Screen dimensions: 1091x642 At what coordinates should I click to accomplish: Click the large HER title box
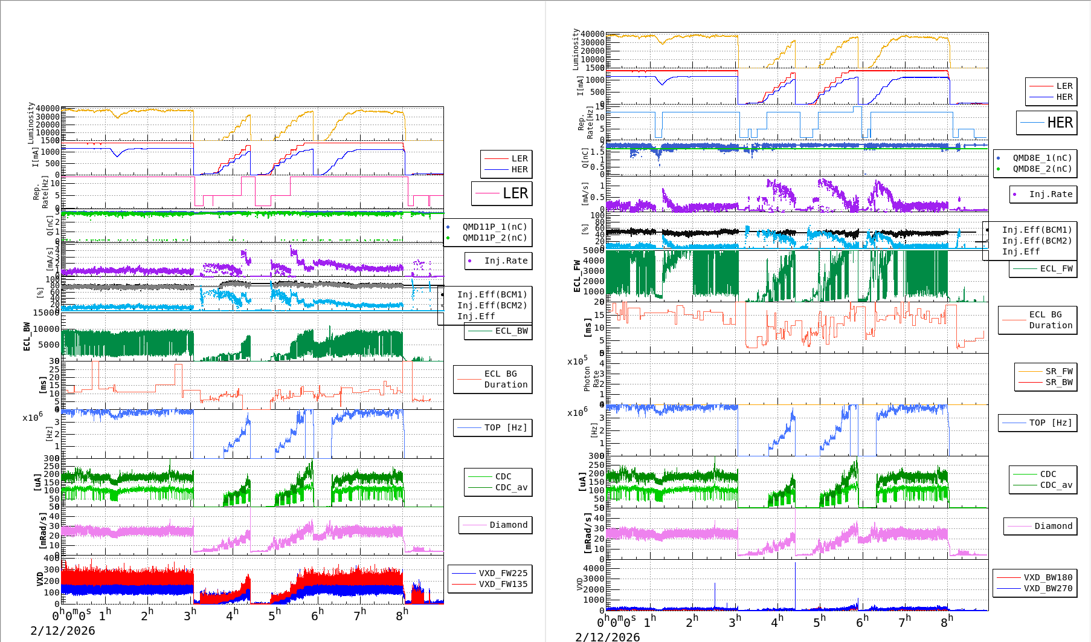[x=1046, y=123]
